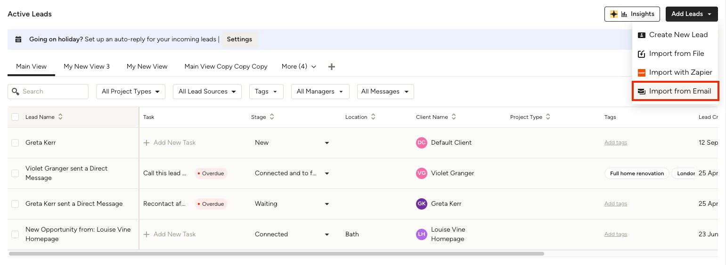Change stage dropdown for Greta Kerr New

tap(327, 143)
